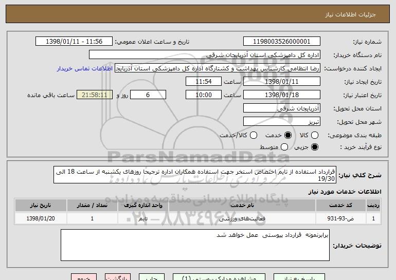The height and width of the screenshot is (280, 396).
Task: Click the general need description text box
Action: click(x=195, y=175)
